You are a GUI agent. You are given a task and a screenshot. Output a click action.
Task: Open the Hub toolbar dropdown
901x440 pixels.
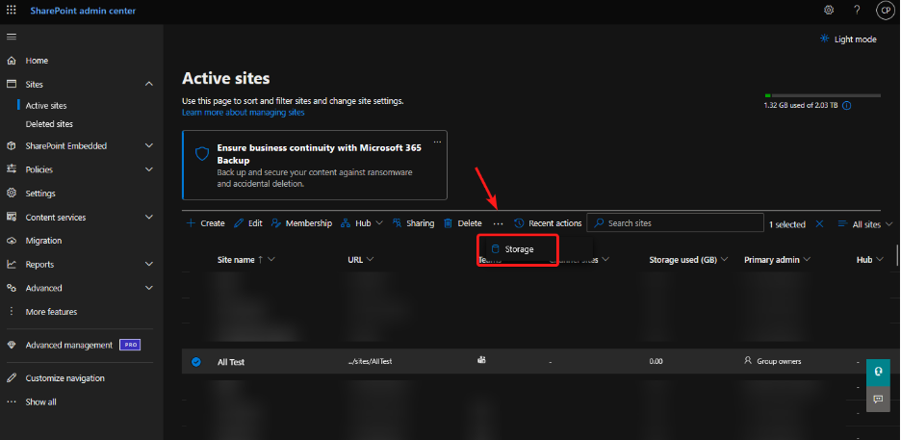361,223
